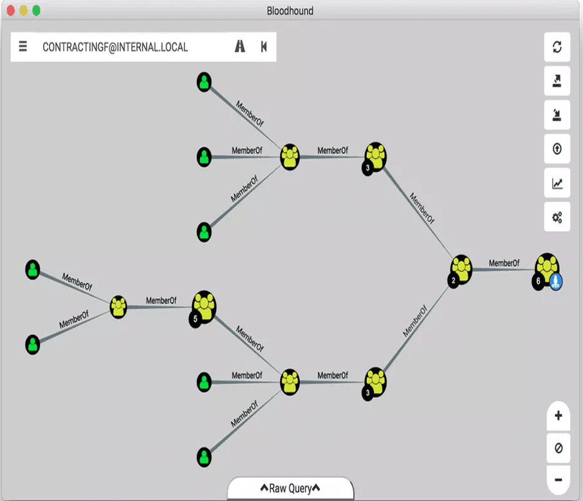Click the import graph icon

tap(557, 115)
